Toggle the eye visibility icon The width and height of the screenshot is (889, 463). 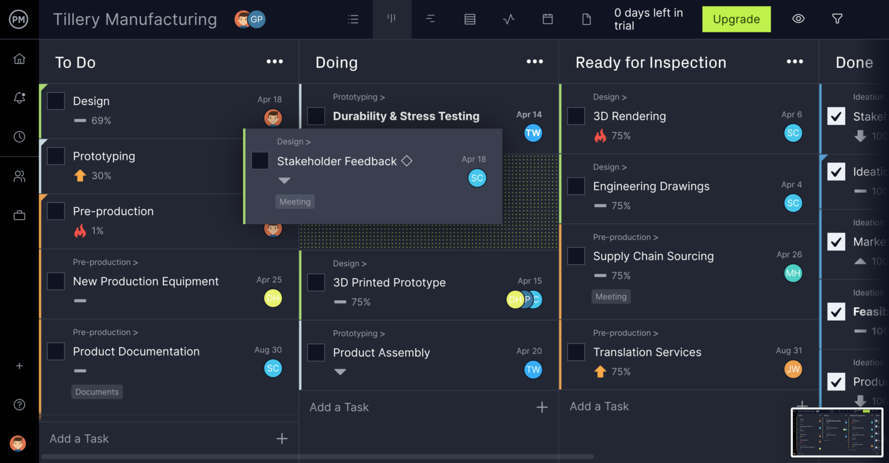798,19
